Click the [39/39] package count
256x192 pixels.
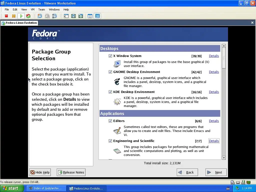196,56
